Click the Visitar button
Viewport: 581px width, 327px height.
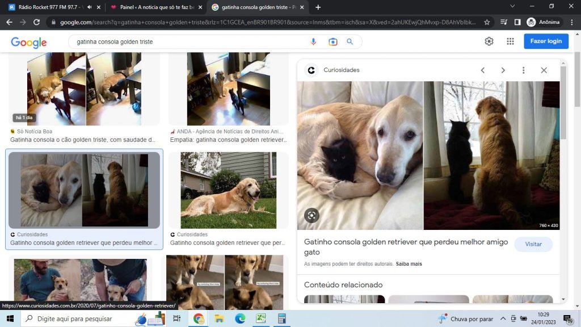coord(533,244)
